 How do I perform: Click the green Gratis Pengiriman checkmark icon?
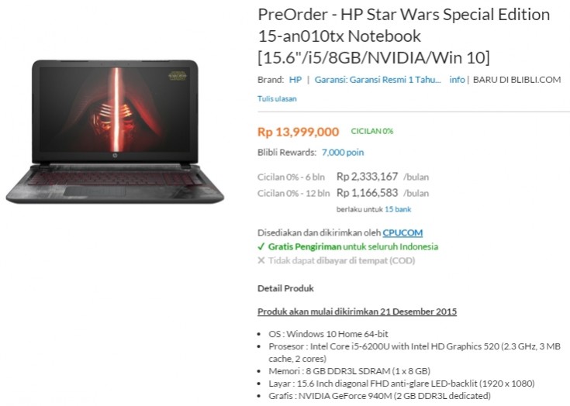(261, 246)
